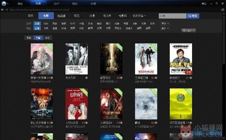Go back with the left arrow

click(2, 10)
